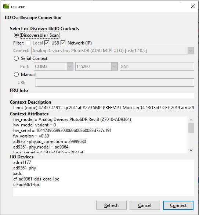Click the Cancel button

pos(145,205)
